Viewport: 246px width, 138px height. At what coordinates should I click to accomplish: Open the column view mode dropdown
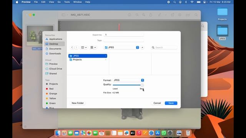(x=84, y=48)
